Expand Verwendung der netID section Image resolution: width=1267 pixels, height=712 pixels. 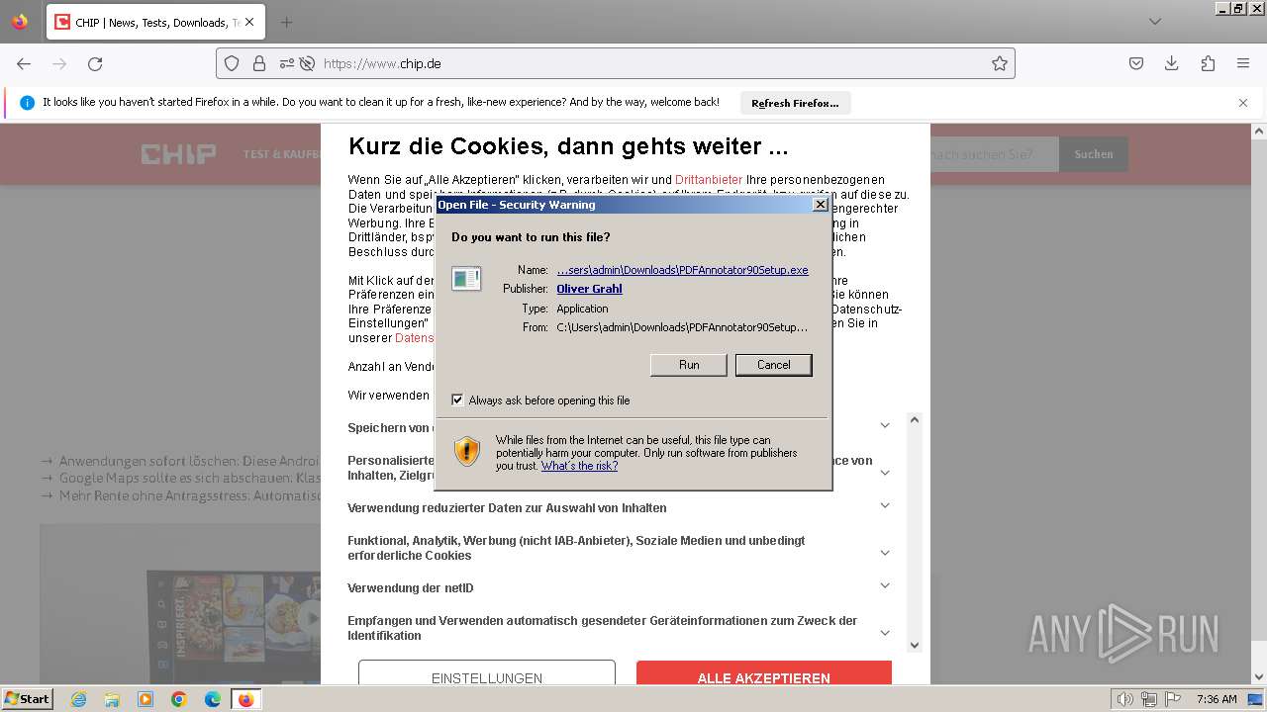(x=885, y=585)
